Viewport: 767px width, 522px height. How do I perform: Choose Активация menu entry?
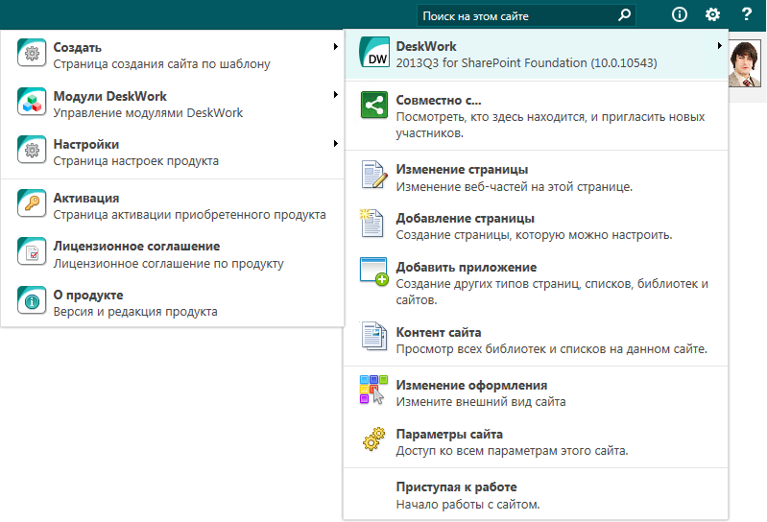[172, 205]
